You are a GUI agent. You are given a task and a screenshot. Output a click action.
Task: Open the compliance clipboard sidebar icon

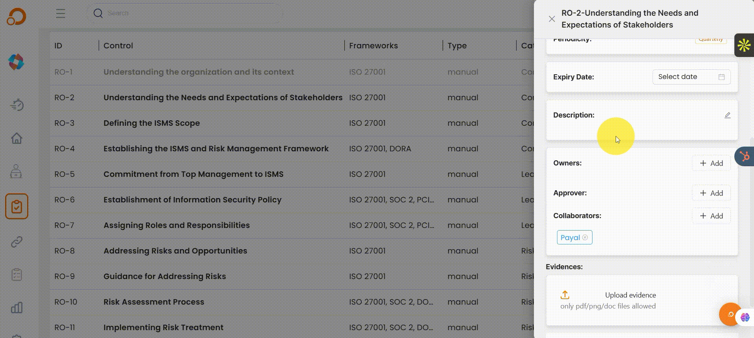click(17, 206)
